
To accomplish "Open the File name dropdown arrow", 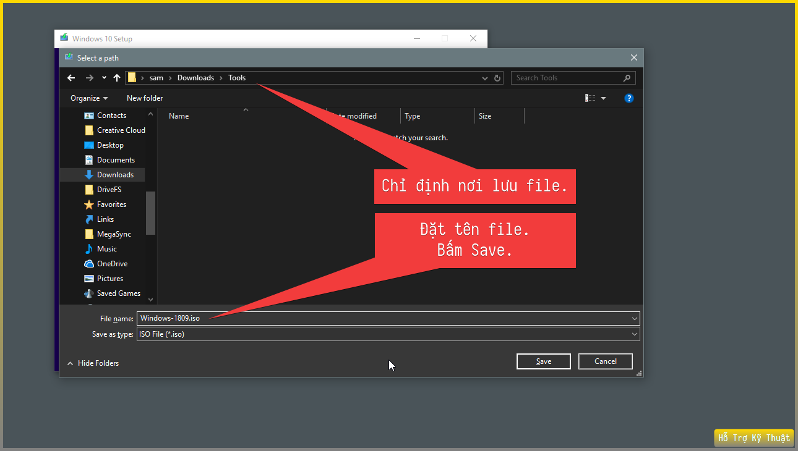I will (x=635, y=319).
